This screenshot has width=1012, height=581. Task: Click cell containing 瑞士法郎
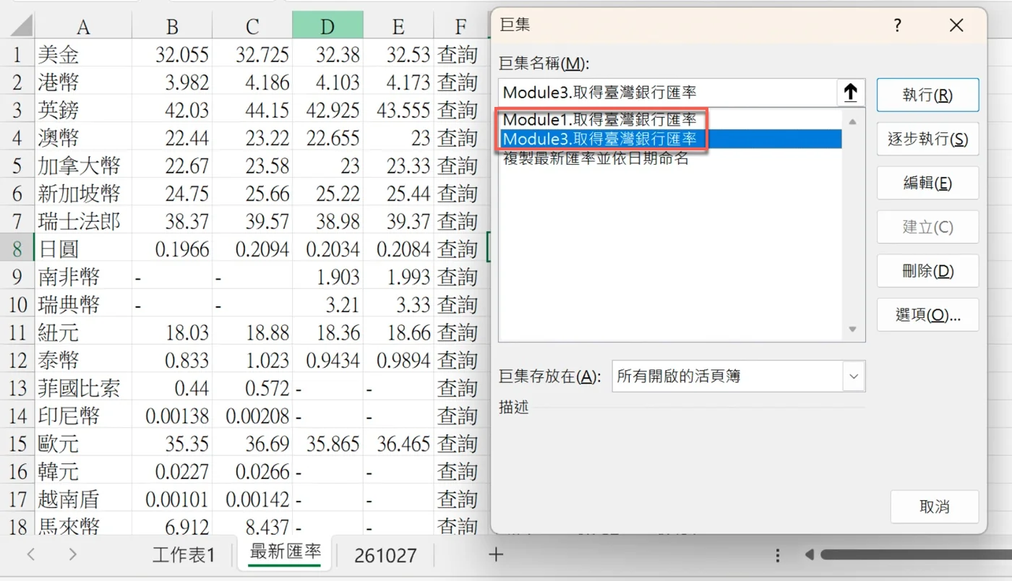pyautogui.click(x=83, y=221)
